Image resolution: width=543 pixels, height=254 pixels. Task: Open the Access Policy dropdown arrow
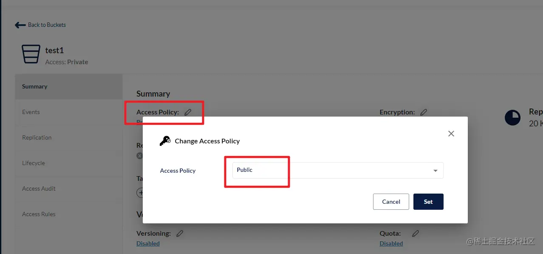(435, 171)
